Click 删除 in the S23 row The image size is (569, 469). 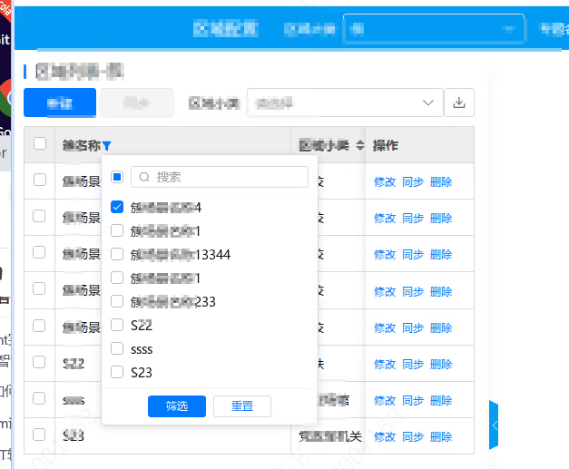coord(441,436)
